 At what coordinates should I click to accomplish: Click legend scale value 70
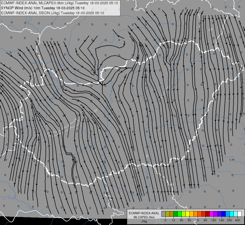tap(197, 220)
